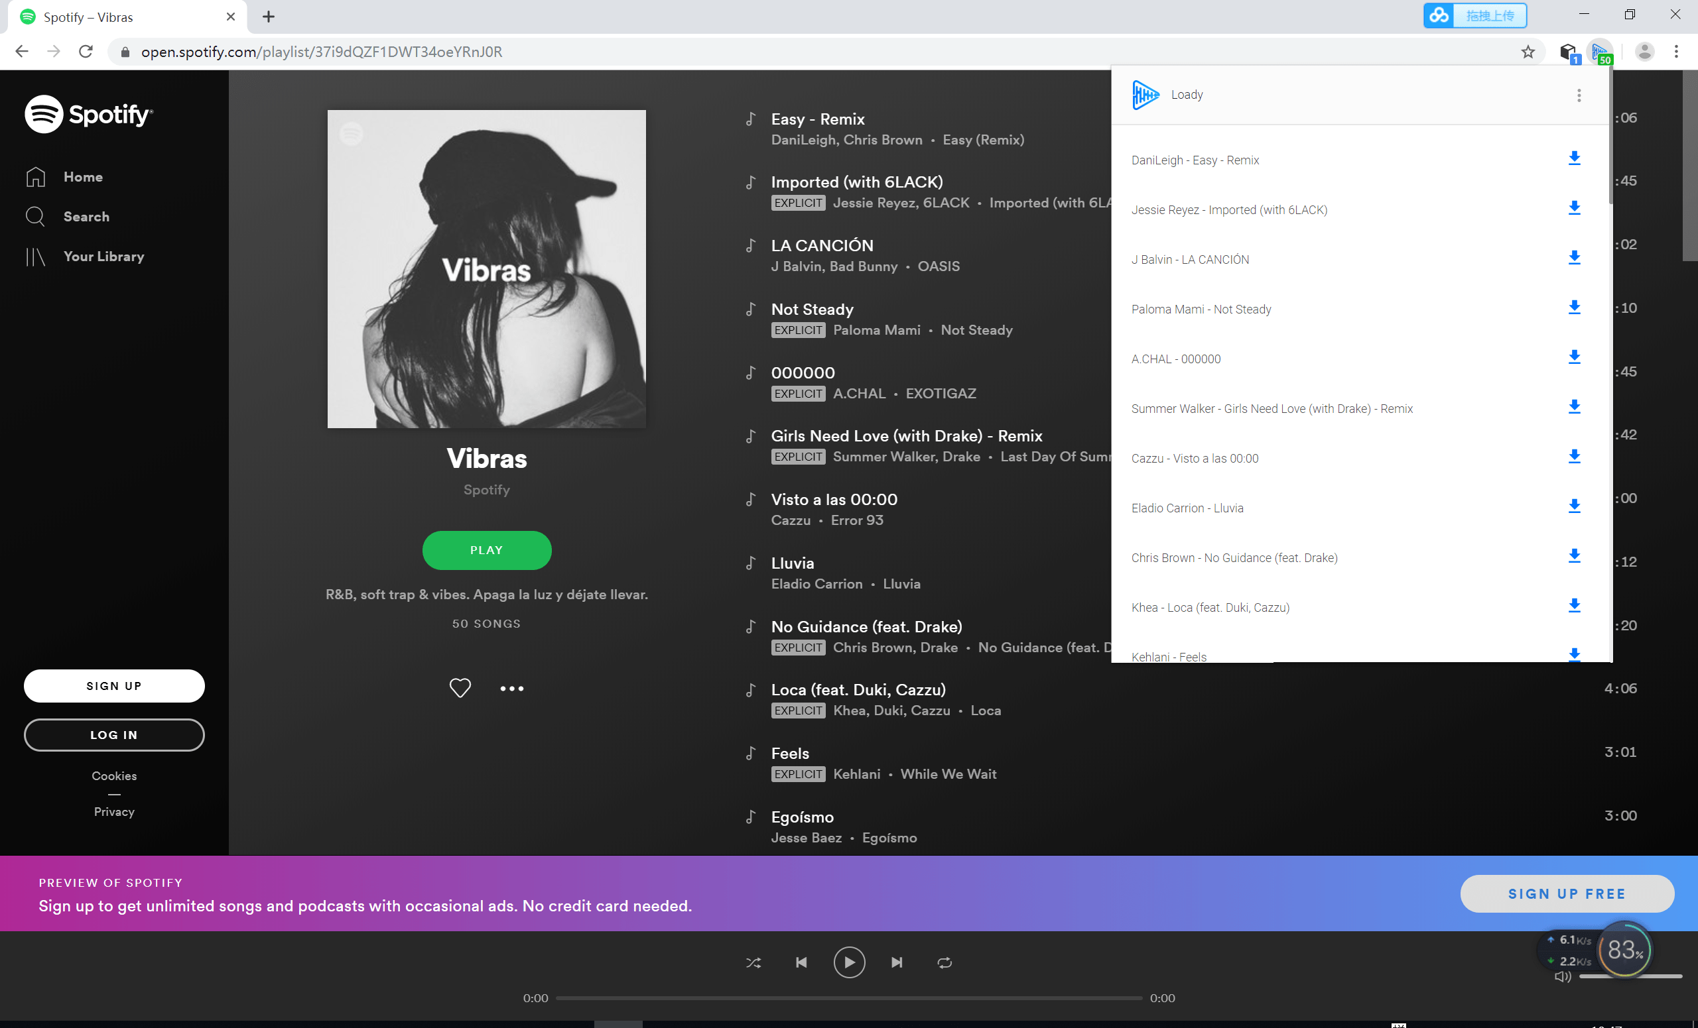The height and width of the screenshot is (1028, 1698).
Task: Open the PLAY button for Vibras playlist
Action: pos(486,549)
